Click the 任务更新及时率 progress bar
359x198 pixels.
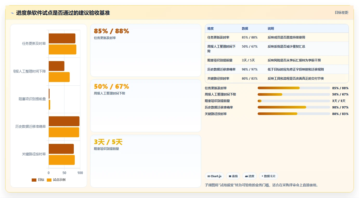tap(294, 88)
